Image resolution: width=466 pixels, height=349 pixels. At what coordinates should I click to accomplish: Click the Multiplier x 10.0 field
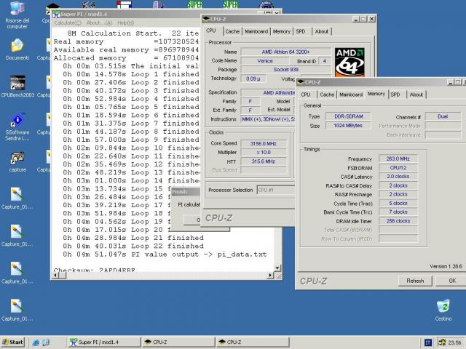[264, 153]
